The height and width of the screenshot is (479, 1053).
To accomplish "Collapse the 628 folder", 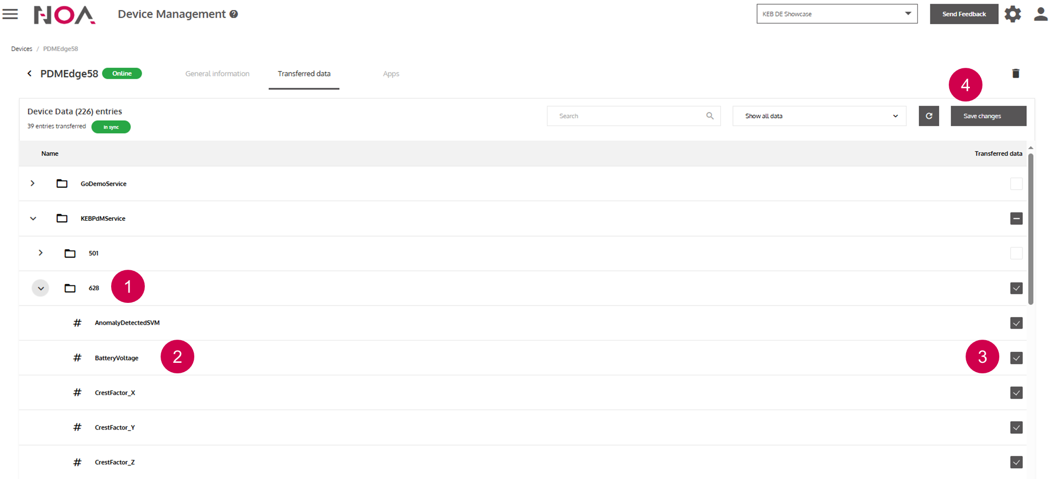I will tap(41, 288).
